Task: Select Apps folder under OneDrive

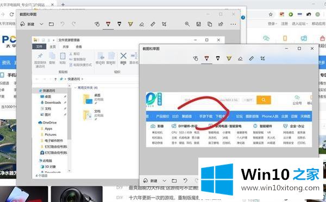Action: click(48, 129)
